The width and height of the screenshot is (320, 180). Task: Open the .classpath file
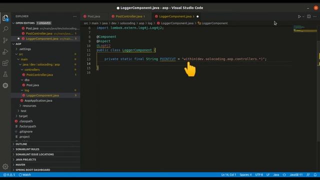[45, 121]
